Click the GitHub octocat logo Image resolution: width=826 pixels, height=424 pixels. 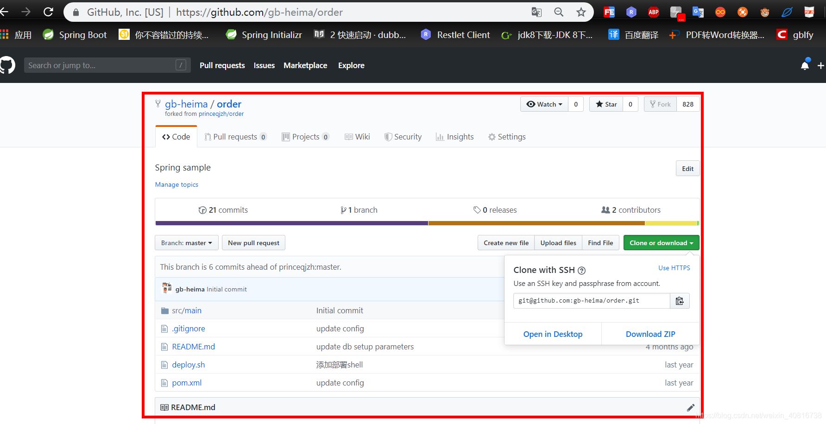(x=7, y=65)
